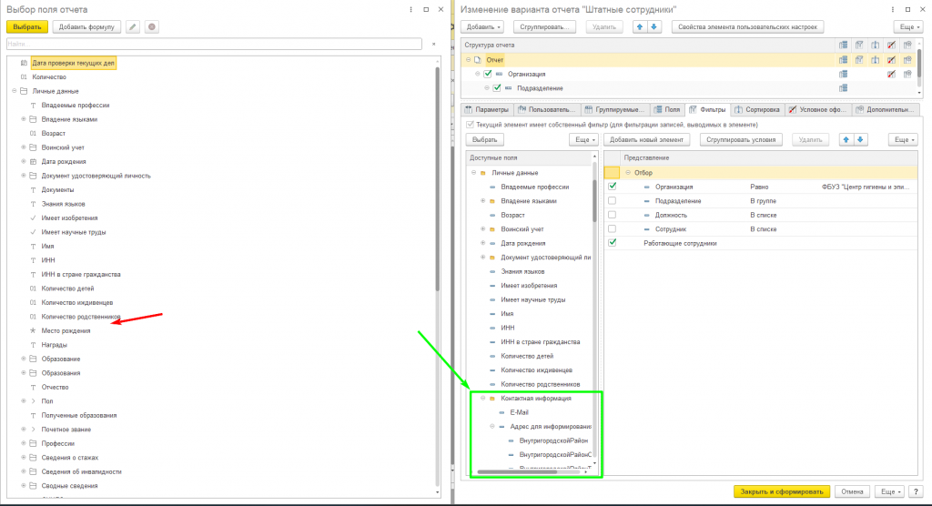Click the conditional formatting icon in the Организация row
This screenshot has height=506, width=932.
pyautogui.click(x=891, y=75)
